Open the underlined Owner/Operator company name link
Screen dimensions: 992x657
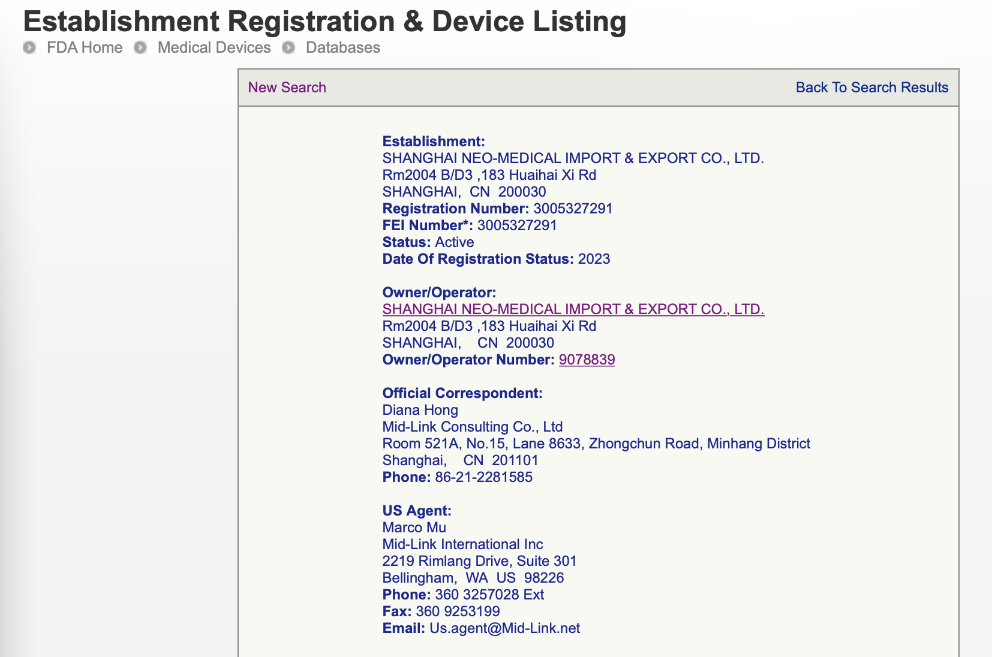tap(573, 309)
